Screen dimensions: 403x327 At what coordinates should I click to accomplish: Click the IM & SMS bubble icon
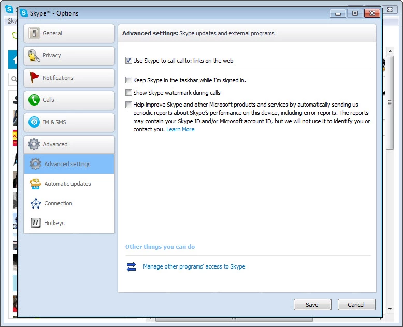tap(34, 123)
